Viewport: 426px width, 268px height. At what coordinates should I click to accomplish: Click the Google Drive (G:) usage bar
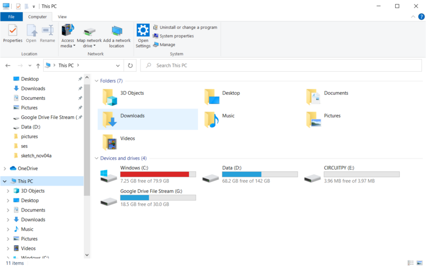click(158, 198)
